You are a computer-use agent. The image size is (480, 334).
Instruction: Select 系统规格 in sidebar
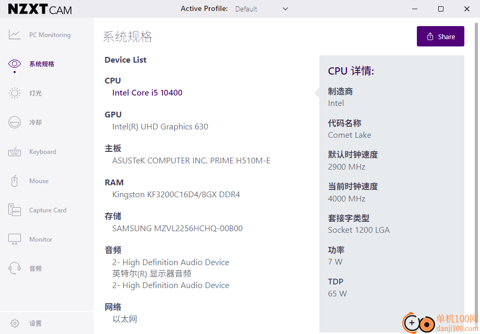[x=42, y=64]
